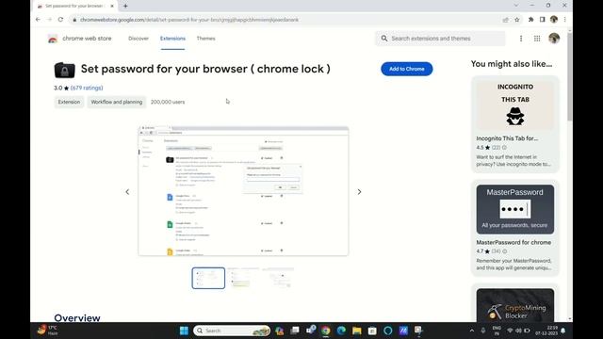Select the second screenshot thumbnail
The image size is (603, 339).
[x=243, y=278]
